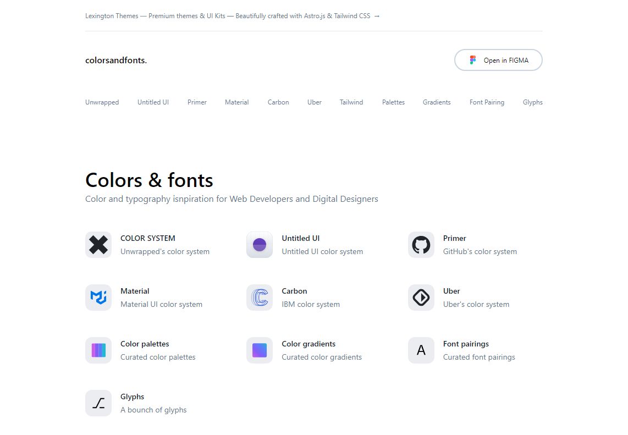Click the purple circle Untitled UI icon
This screenshot has height=435, width=628.
(x=260, y=245)
